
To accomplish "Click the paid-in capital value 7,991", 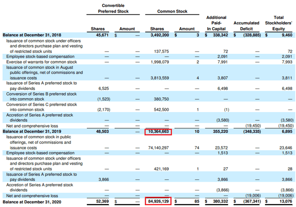I will [222, 62].
